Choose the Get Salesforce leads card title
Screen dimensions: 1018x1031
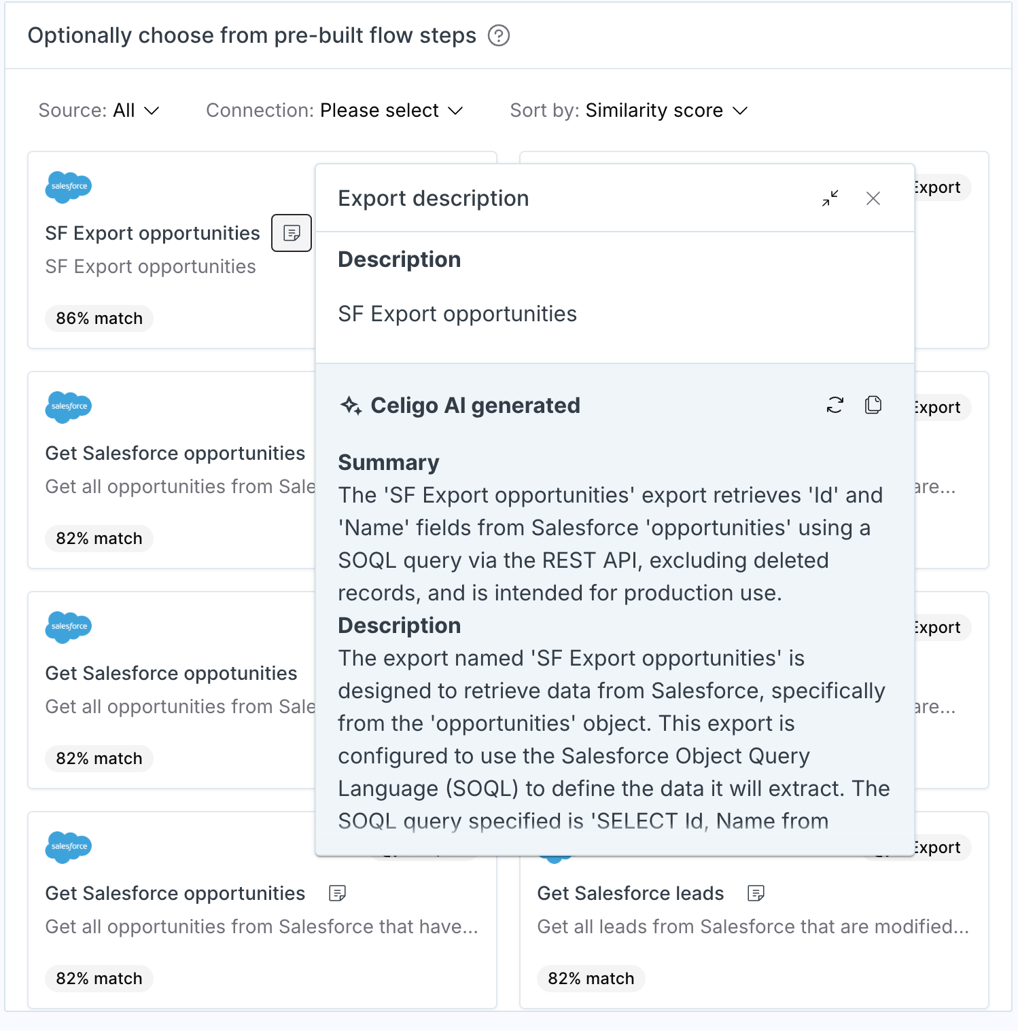631,893
